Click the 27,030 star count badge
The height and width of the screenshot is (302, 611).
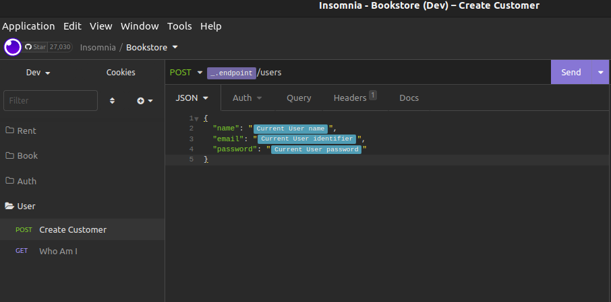(x=61, y=47)
